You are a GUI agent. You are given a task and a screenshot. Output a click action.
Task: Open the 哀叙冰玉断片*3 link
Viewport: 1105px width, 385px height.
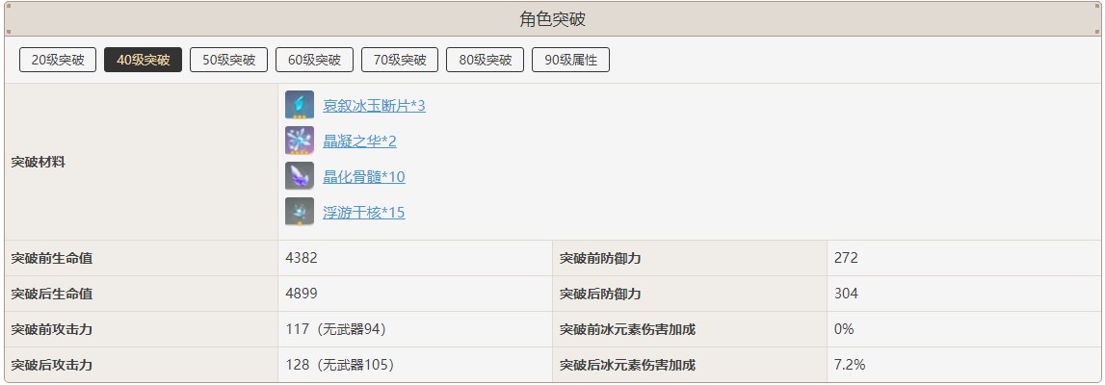coord(374,106)
